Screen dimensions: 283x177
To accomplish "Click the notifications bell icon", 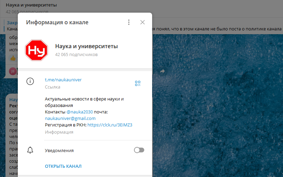I will coord(30,150).
